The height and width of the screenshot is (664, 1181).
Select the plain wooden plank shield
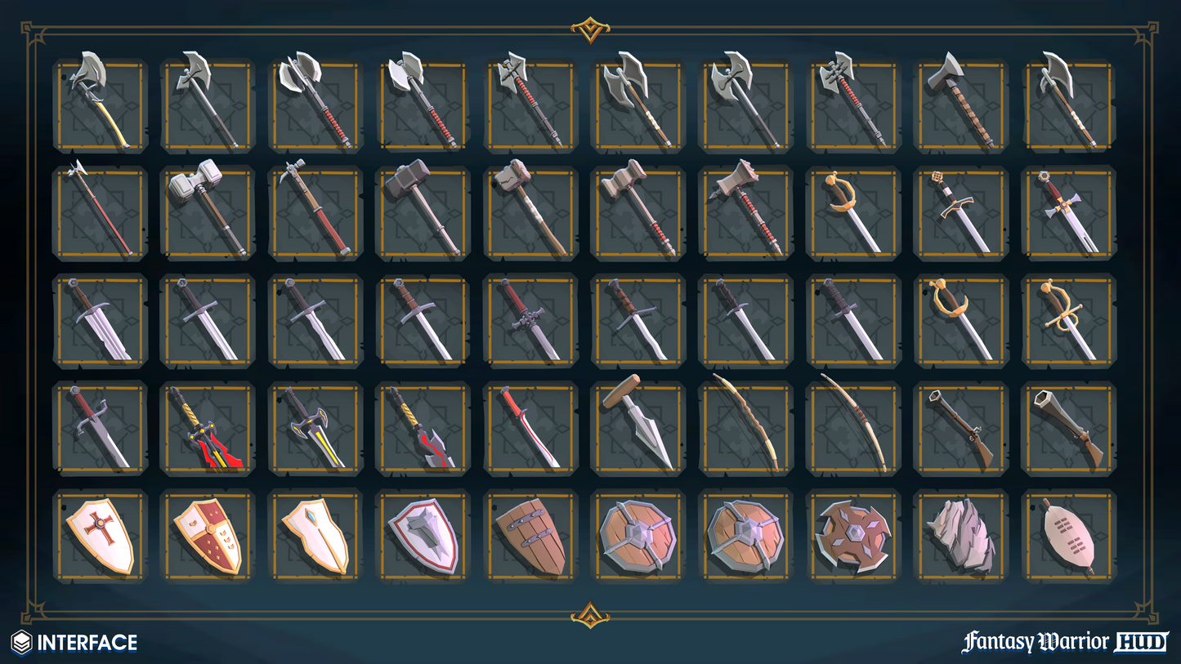(530, 536)
